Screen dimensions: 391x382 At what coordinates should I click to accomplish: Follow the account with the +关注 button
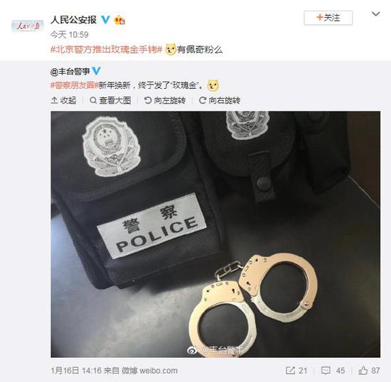pyautogui.click(x=328, y=18)
